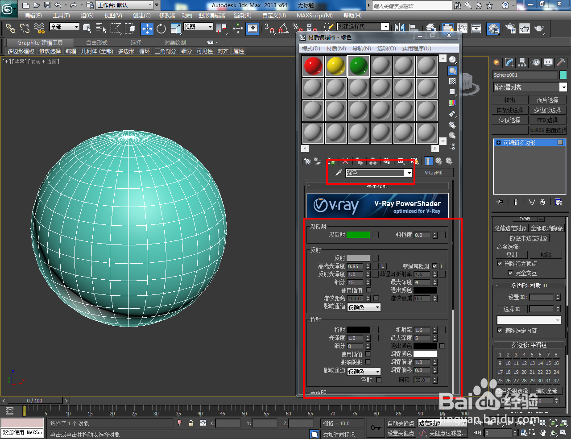Open the Motion tab in command panel
The image size is (571, 439).
coord(536,62)
